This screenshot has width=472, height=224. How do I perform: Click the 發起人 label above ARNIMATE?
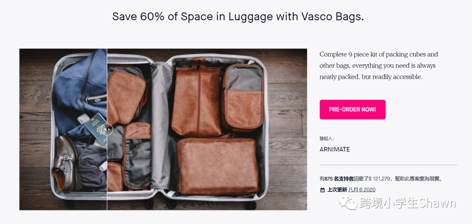tap(326, 139)
